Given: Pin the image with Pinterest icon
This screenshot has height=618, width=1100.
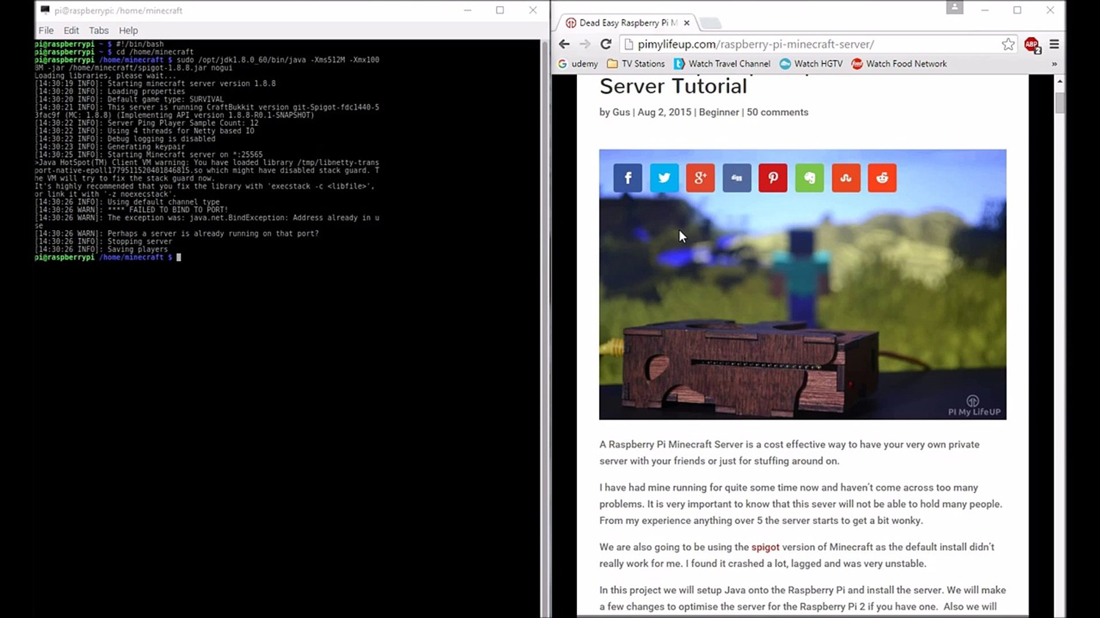Looking at the screenshot, I should click(x=773, y=178).
